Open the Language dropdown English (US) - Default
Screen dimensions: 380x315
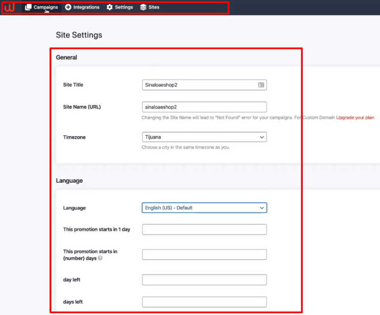click(x=204, y=208)
